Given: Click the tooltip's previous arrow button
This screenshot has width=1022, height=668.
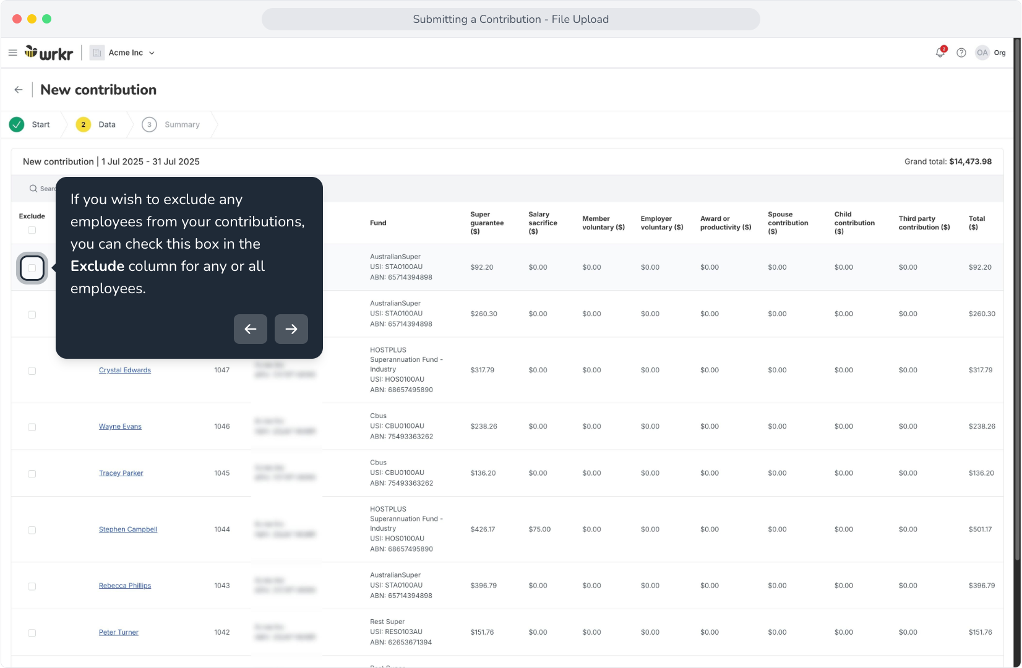Looking at the screenshot, I should point(251,329).
